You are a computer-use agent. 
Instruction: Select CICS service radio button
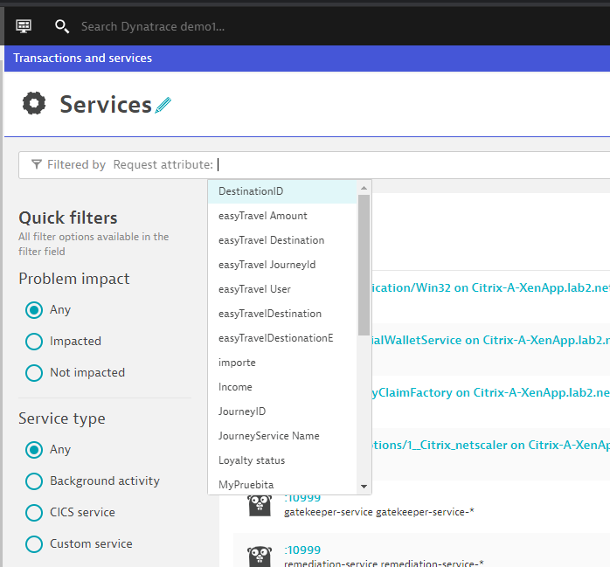pos(34,513)
